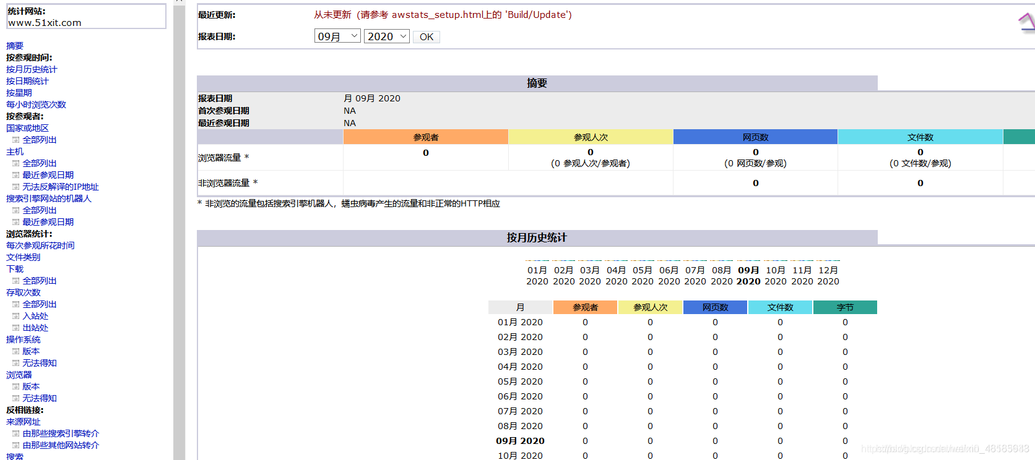This screenshot has width=1035, height=460.
Task: Open the 浏览器 sidebar link
Action: [19, 375]
